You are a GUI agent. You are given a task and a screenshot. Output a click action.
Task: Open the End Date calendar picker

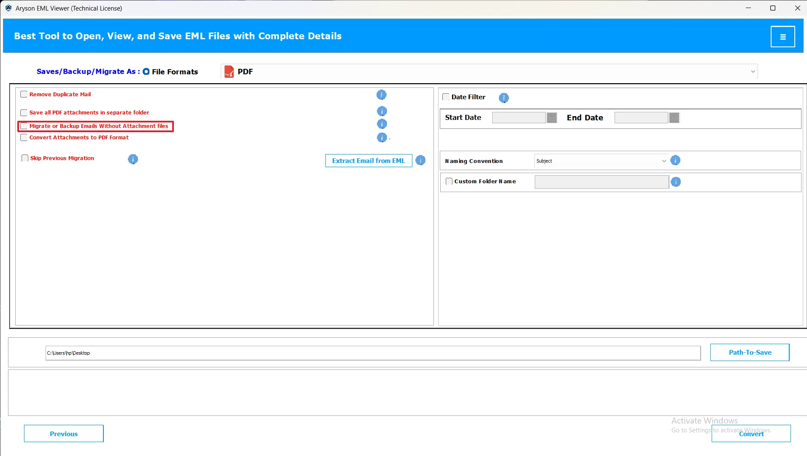pos(674,118)
